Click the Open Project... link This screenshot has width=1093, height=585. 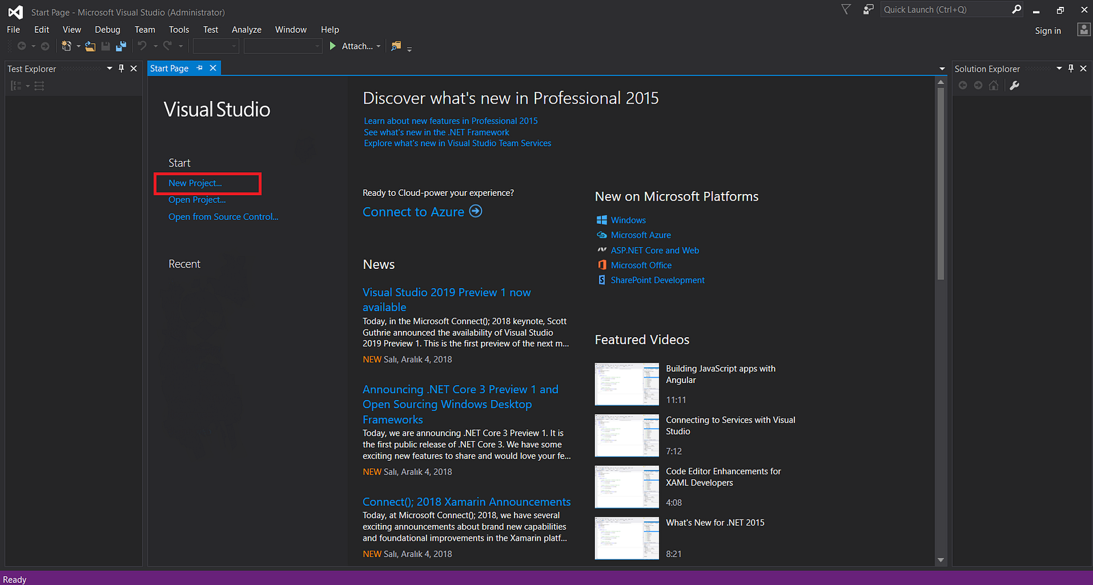tap(197, 200)
